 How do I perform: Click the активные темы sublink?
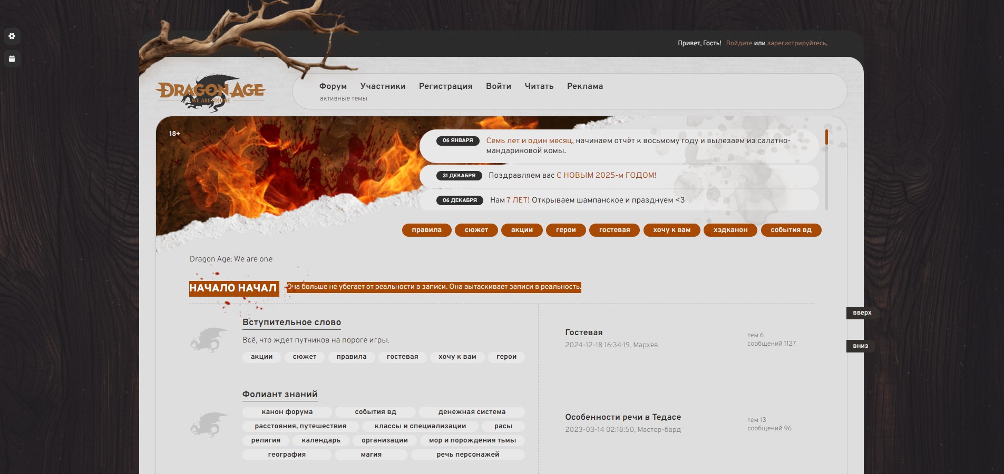[x=344, y=98]
